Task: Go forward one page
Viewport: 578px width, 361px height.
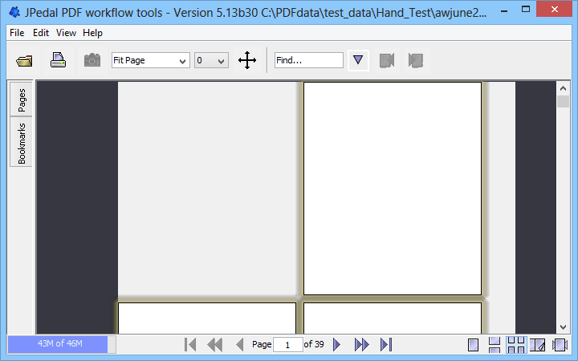Action: [337, 344]
